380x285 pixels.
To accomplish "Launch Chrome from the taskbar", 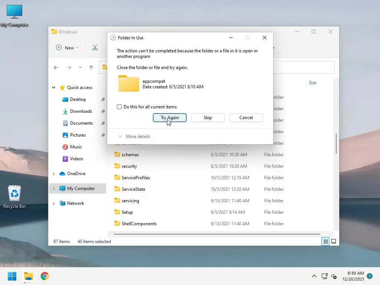I will 45,276.
